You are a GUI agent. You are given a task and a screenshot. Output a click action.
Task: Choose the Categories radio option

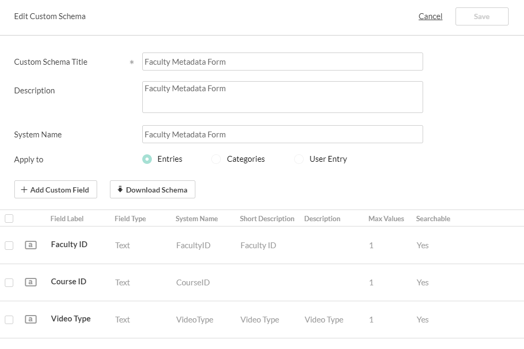click(x=216, y=159)
